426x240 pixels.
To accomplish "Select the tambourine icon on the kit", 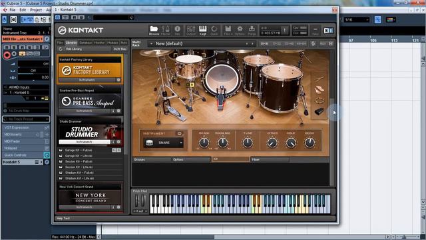I will [x=319, y=101].
